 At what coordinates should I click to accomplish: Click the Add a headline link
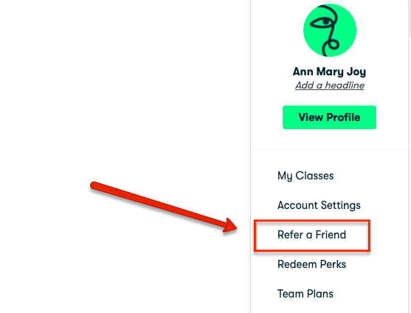330,86
